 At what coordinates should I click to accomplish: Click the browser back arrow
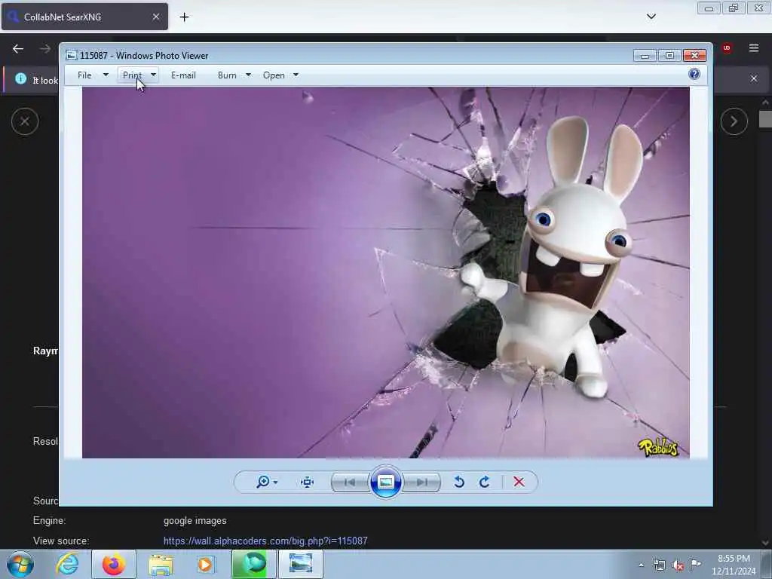pyautogui.click(x=18, y=49)
